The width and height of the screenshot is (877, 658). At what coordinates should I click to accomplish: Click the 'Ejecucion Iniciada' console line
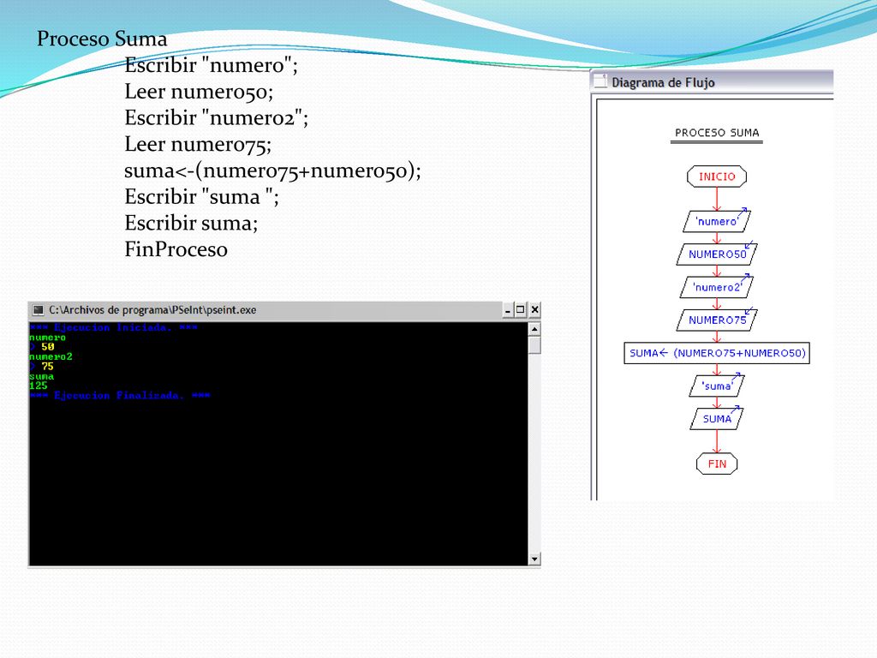114,327
